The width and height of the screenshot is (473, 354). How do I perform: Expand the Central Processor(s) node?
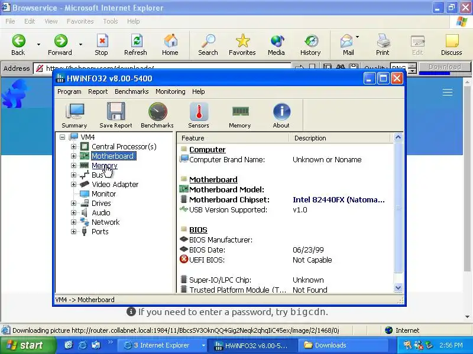tap(73, 146)
